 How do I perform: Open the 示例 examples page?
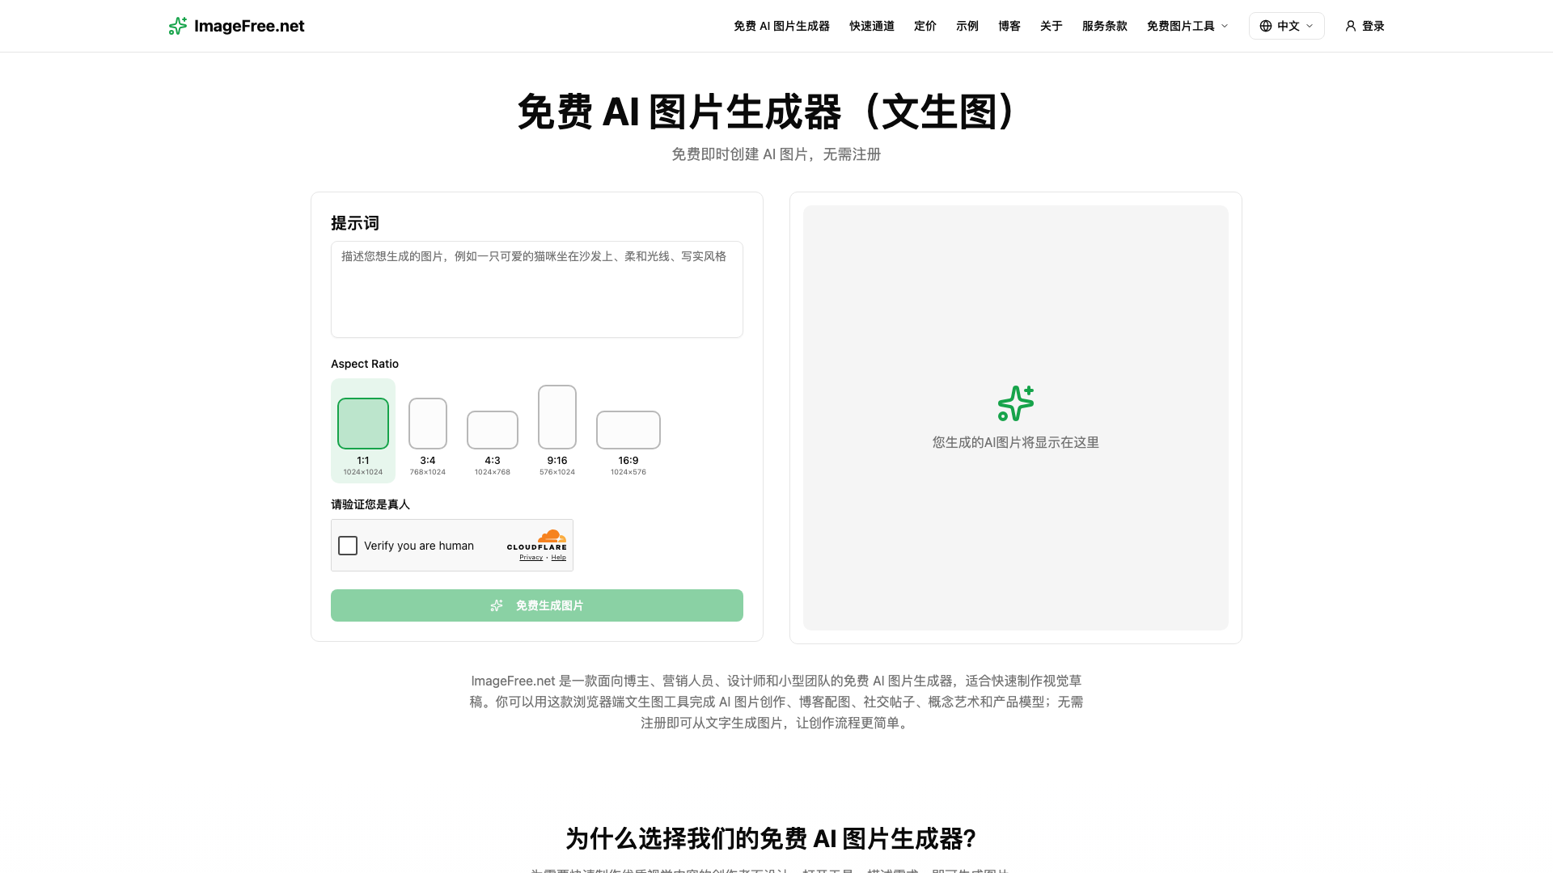967,26
